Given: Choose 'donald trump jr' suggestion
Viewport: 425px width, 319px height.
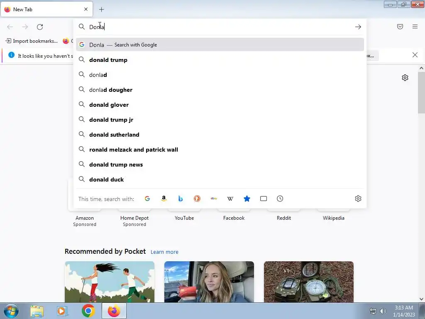Looking at the screenshot, I should [220, 120].
